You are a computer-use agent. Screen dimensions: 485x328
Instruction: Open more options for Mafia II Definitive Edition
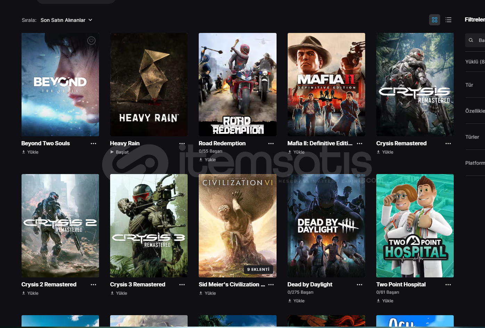point(360,144)
